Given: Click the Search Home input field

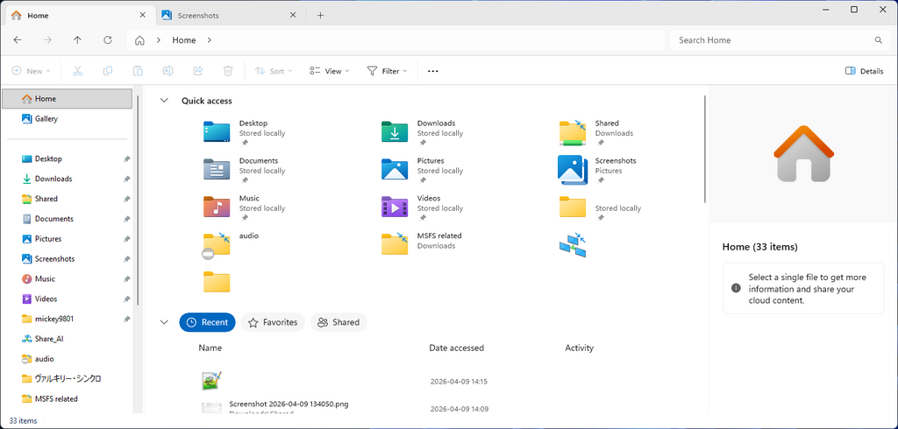Looking at the screenshot, I should click(772, 40).
